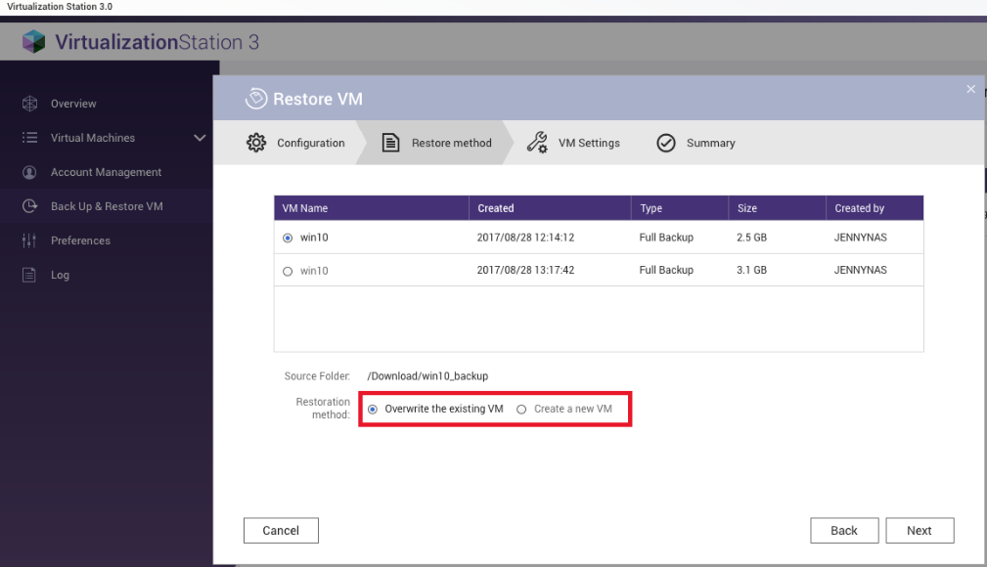987x567 pixels.
Task: Go to the Restore method step
Action: (451, 143)
